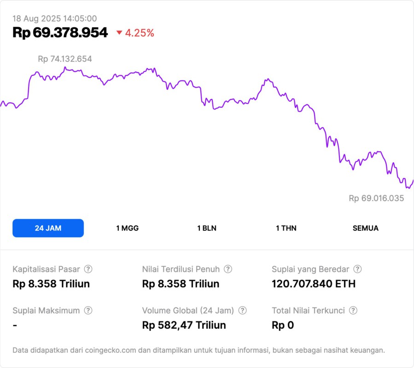
Task: Select the 24 JAM time range
Action: pos(48,228)
